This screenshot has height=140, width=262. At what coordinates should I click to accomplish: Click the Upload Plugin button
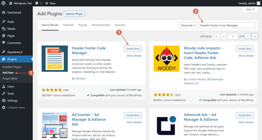74,14
